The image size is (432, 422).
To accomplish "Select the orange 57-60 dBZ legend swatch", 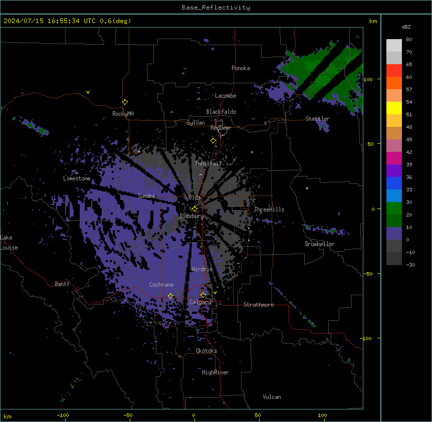I will pos(394,83).
